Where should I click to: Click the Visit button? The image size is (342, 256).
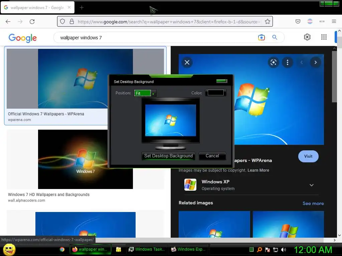308,156
